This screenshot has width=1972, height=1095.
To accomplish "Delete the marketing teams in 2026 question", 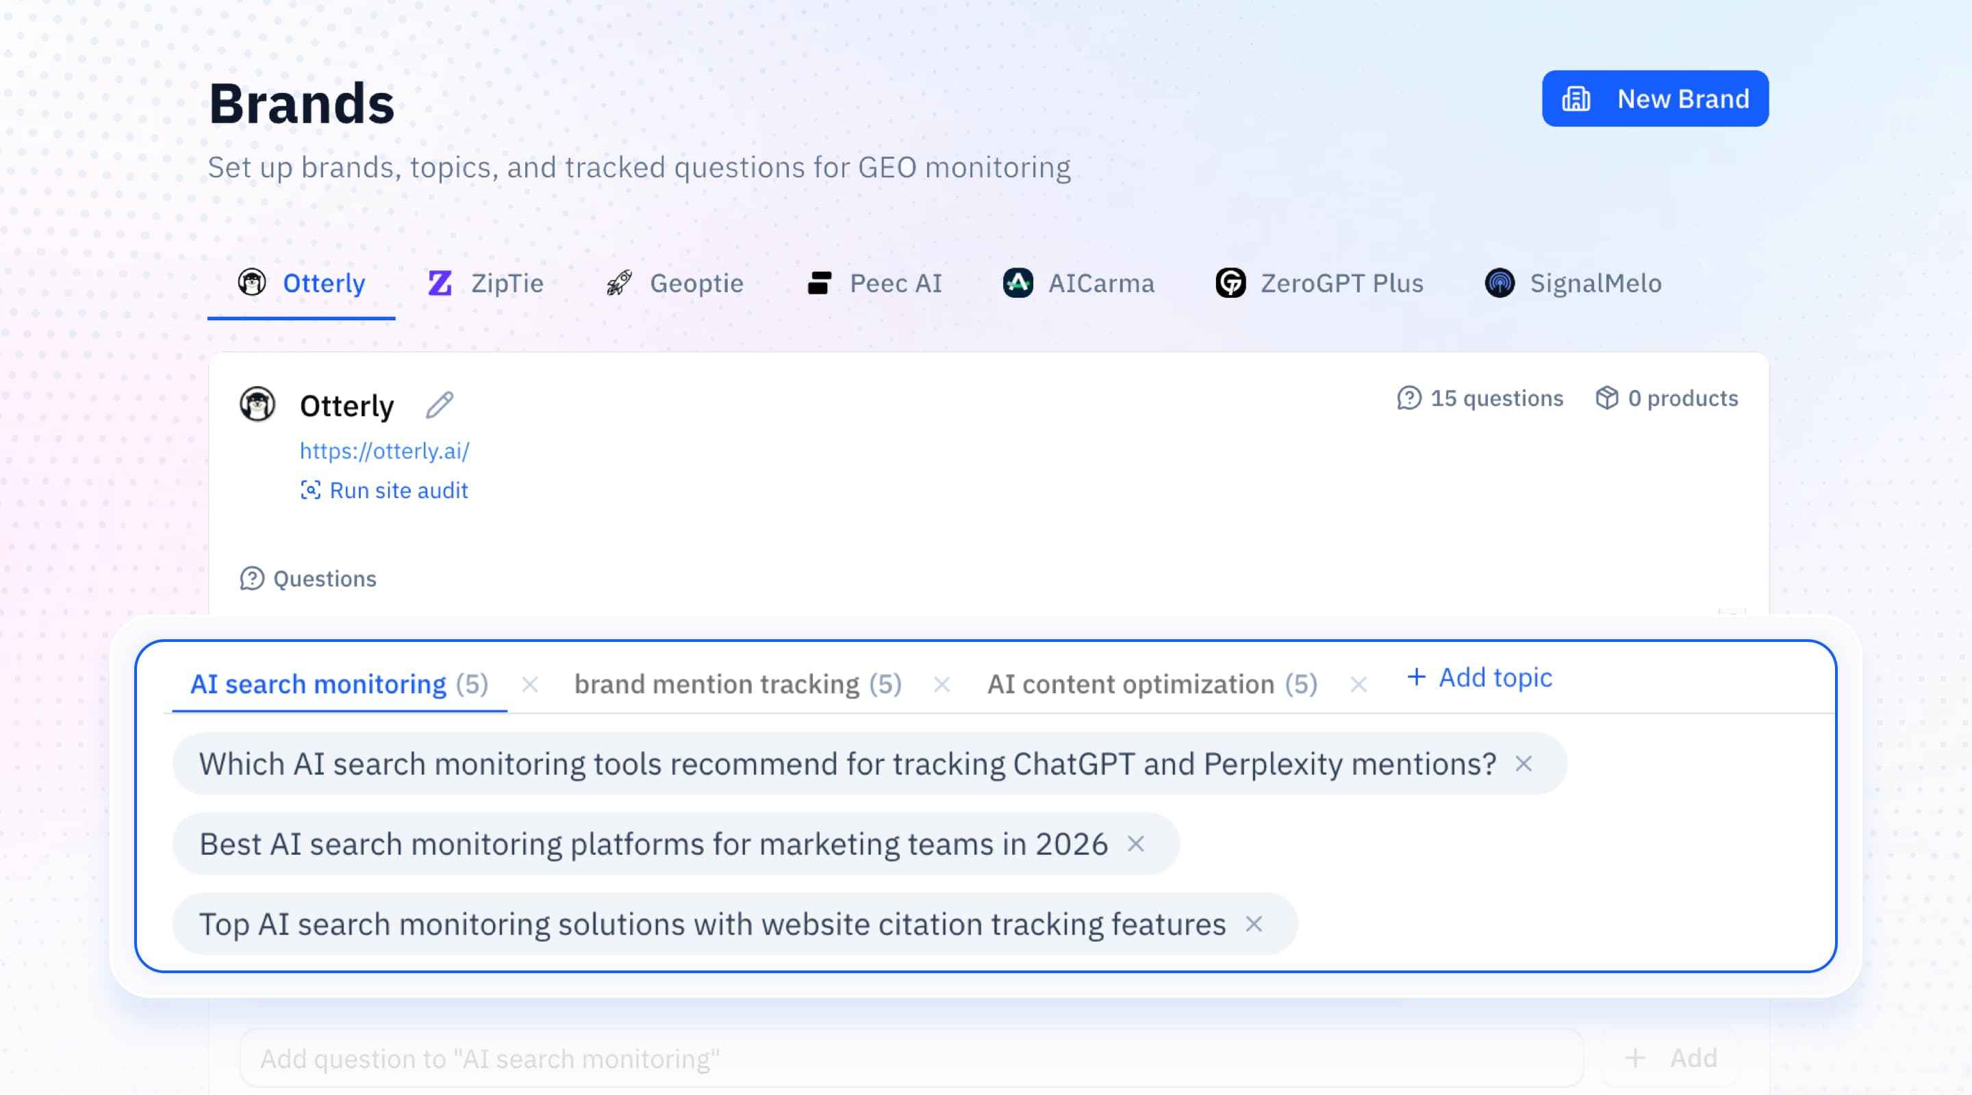I will click(x=1135, y=844).
